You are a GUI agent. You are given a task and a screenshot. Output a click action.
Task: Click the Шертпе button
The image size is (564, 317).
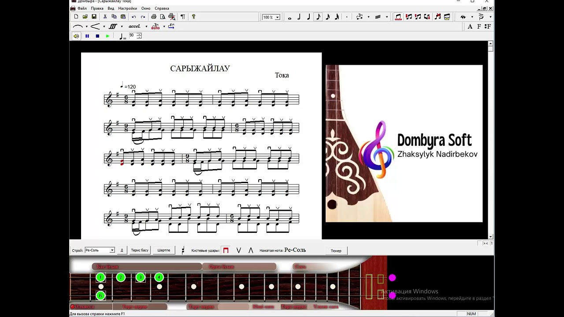(163, 250)
